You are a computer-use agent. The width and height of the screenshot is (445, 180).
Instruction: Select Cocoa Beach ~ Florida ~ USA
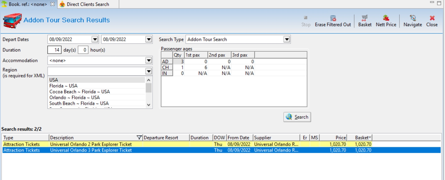(97, 92)
